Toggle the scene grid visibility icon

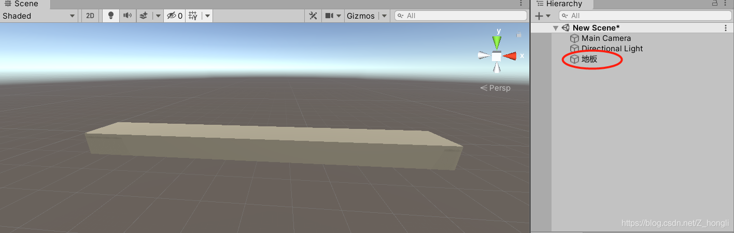pyautogui.click(x=193, y=16)
